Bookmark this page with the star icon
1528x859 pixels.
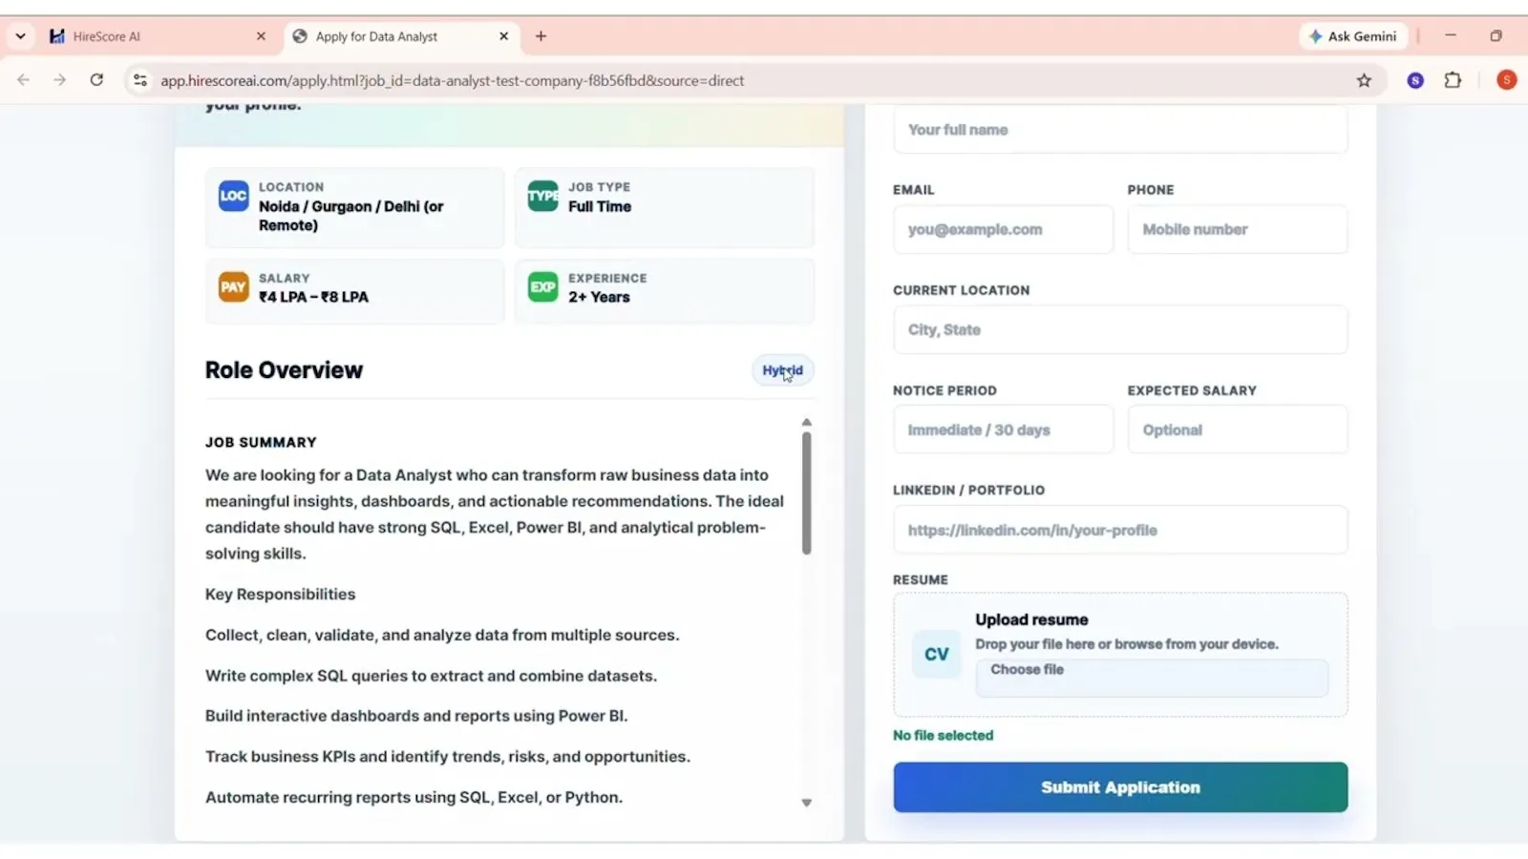click(1364, 80)
